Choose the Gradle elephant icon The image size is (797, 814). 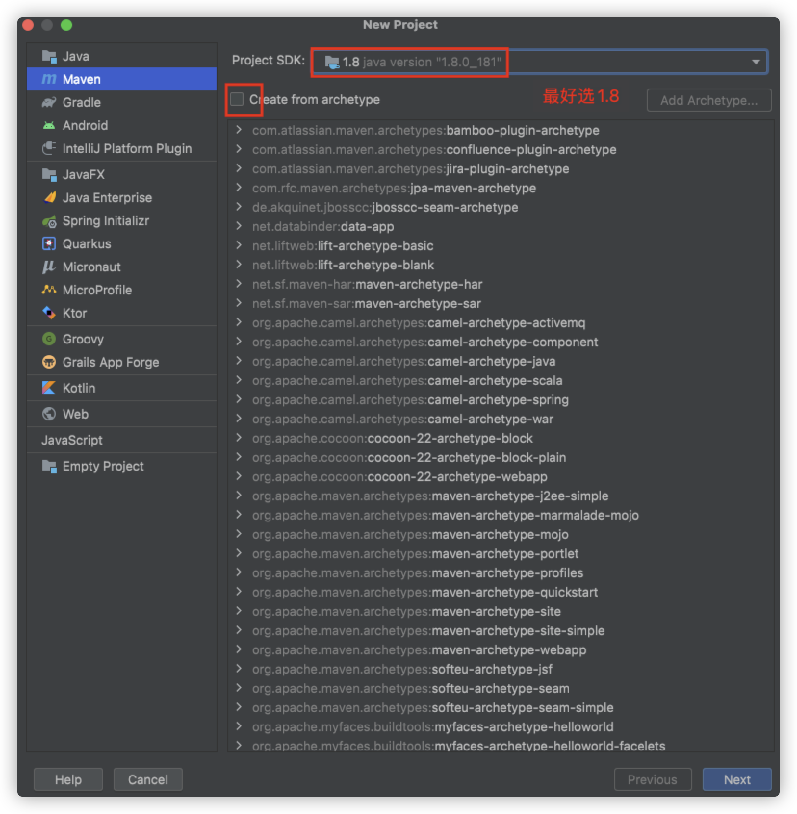tap(49, 102)
